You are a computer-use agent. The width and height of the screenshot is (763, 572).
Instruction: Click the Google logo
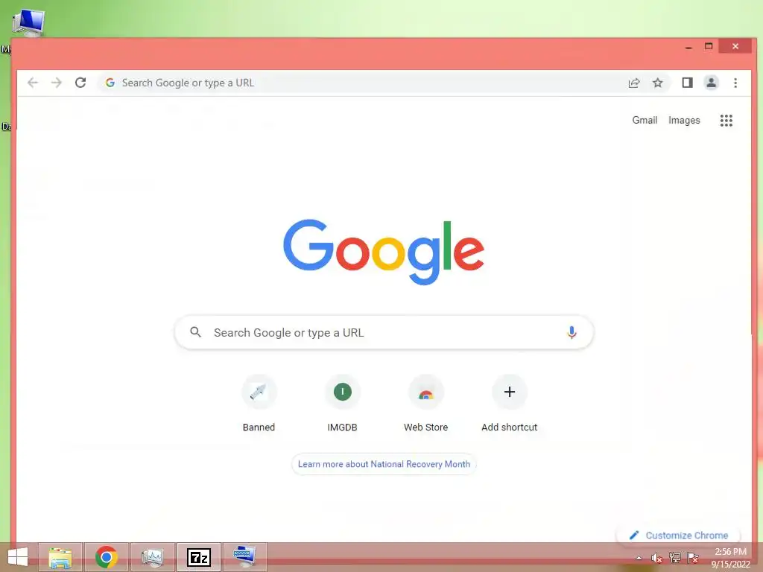[x=384, y=252]
